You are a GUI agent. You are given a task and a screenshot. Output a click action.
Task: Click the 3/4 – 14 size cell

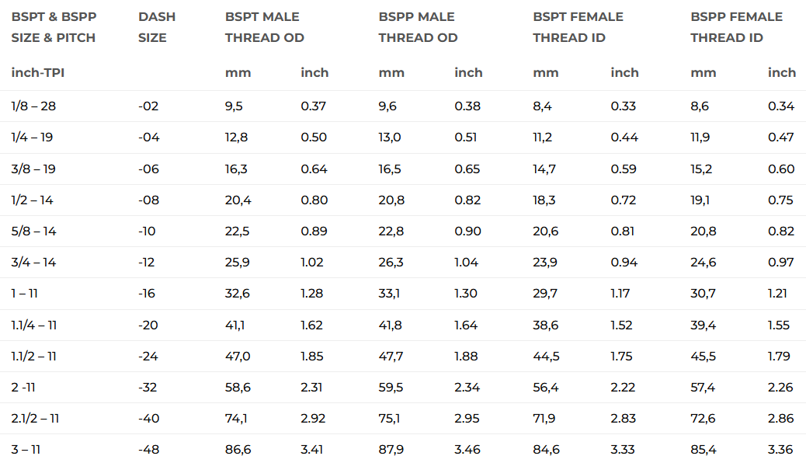(x=33, y=263)
